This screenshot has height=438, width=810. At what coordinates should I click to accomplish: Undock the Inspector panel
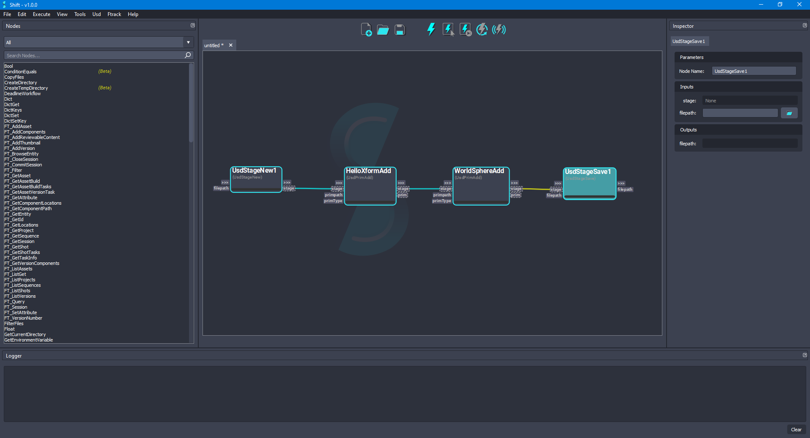(805, 26)
